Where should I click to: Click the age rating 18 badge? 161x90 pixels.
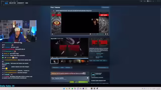93,74
